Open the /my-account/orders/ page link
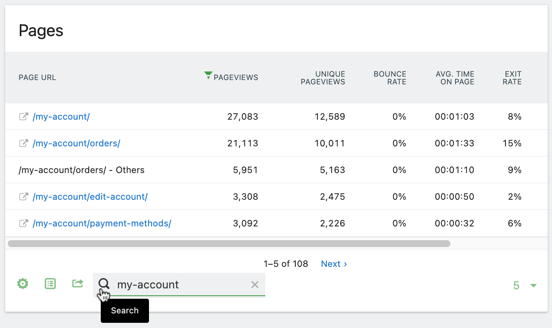552x328 pixels. point(76,143)
